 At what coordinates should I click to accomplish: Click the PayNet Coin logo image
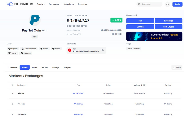pos(34,20)
